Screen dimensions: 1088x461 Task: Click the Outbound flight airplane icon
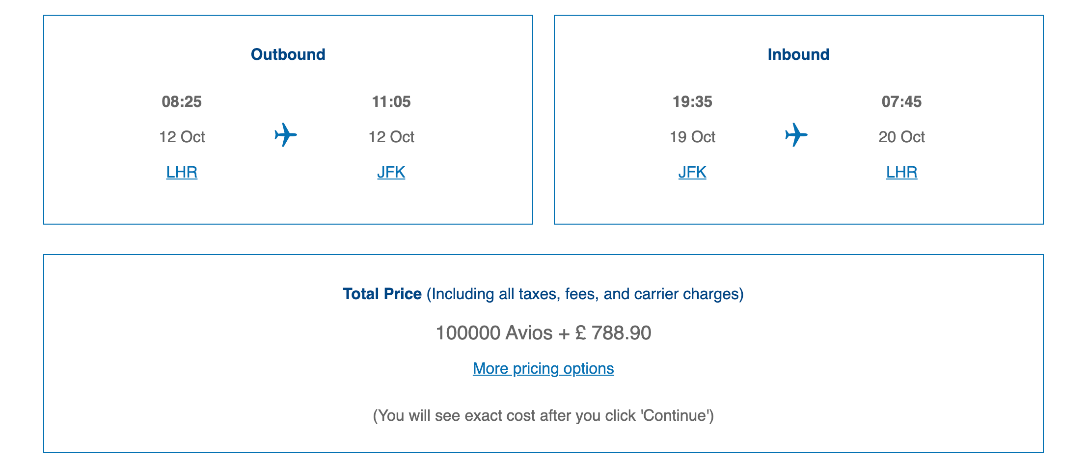point(286,135)
